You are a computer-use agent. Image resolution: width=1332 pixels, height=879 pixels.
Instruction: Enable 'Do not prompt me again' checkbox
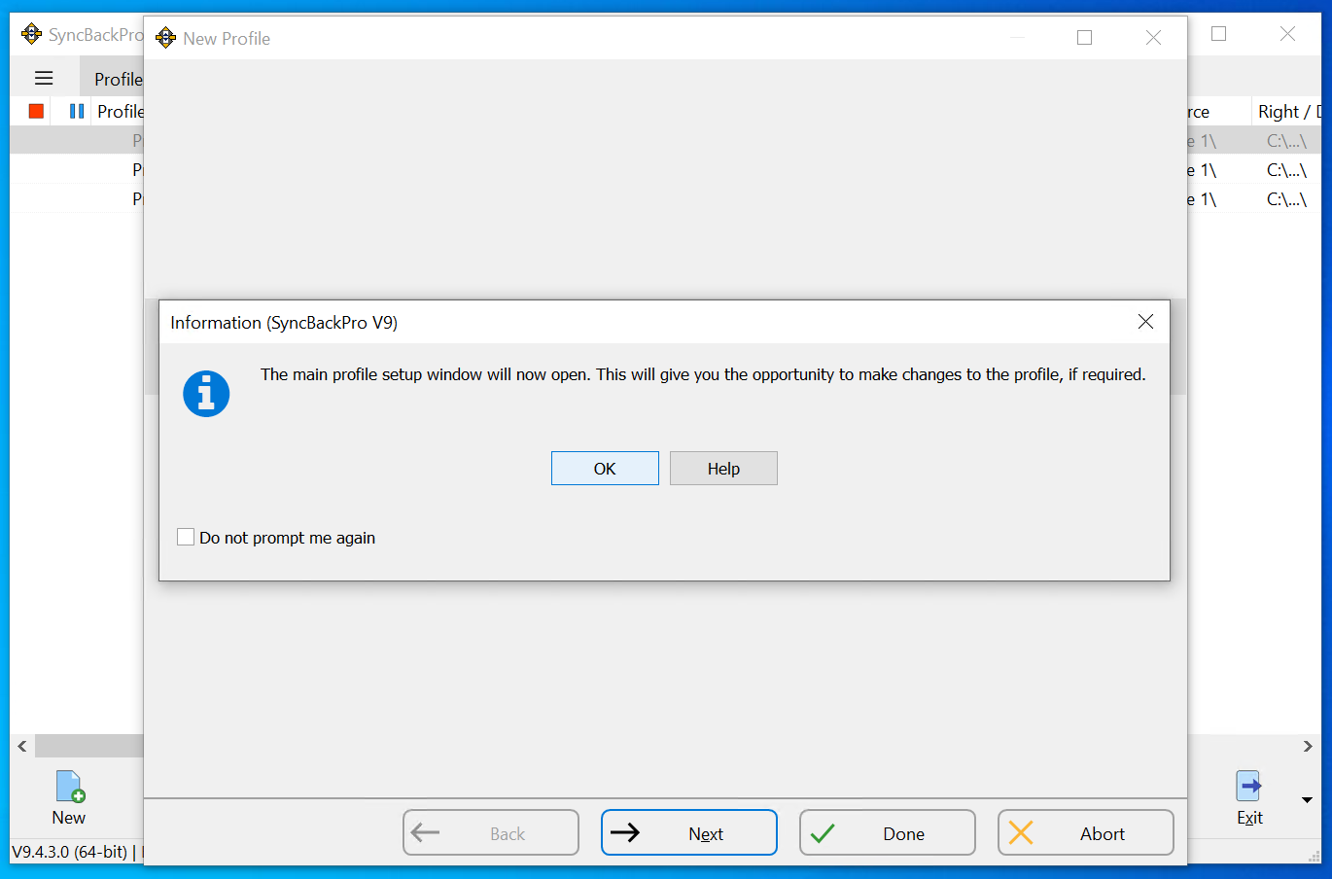point(186,538)
